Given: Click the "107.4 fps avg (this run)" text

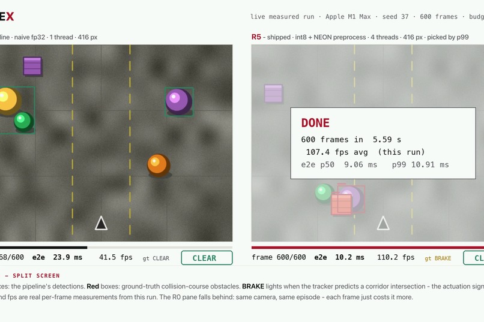Looking at the screenshot, I should 365,152.
